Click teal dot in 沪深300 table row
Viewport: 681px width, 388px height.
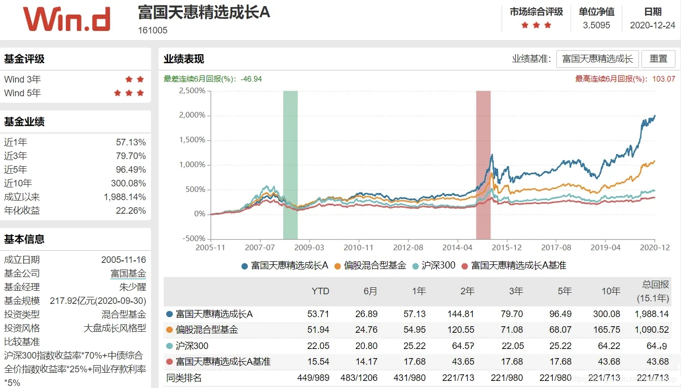(169, 346)
